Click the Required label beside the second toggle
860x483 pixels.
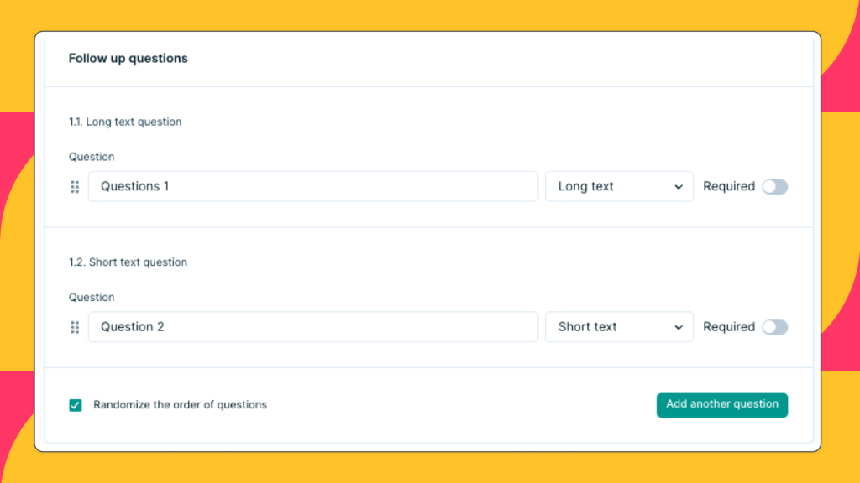point(729,327)
